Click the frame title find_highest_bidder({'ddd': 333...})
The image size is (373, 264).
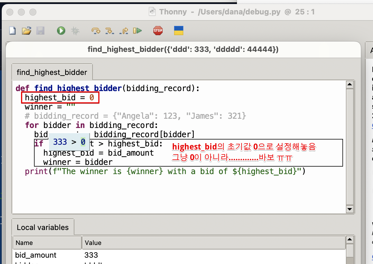(183, 50)
